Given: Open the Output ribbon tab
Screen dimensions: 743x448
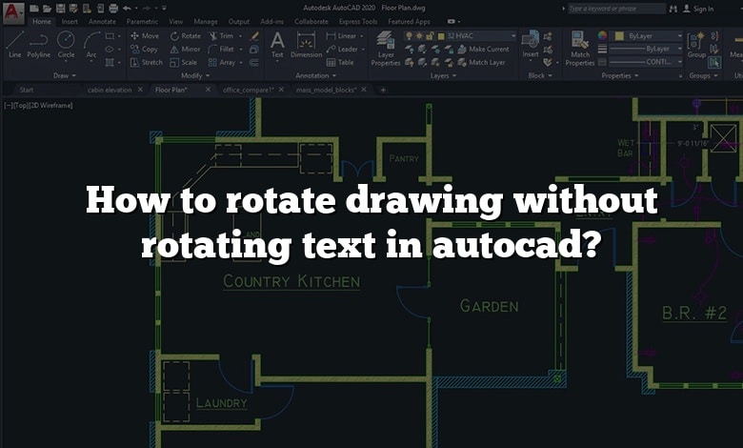Looking at the screenshot, I should coord(239,21).
